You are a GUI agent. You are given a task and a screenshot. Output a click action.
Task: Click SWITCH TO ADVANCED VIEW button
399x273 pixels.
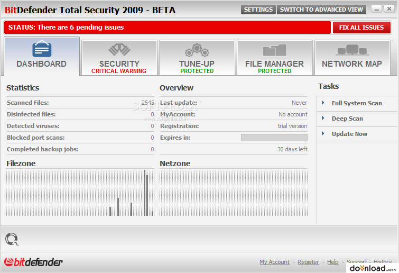pyautogui.click(x=321, y=10)
